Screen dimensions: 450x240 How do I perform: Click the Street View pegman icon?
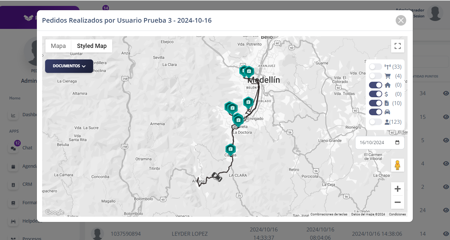[x=398, y=165]
